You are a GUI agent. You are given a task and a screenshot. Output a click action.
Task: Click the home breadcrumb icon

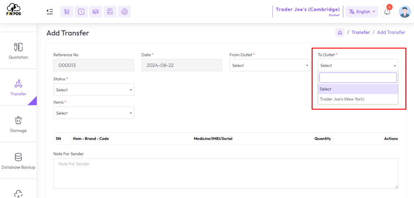(x=340, y=32)
